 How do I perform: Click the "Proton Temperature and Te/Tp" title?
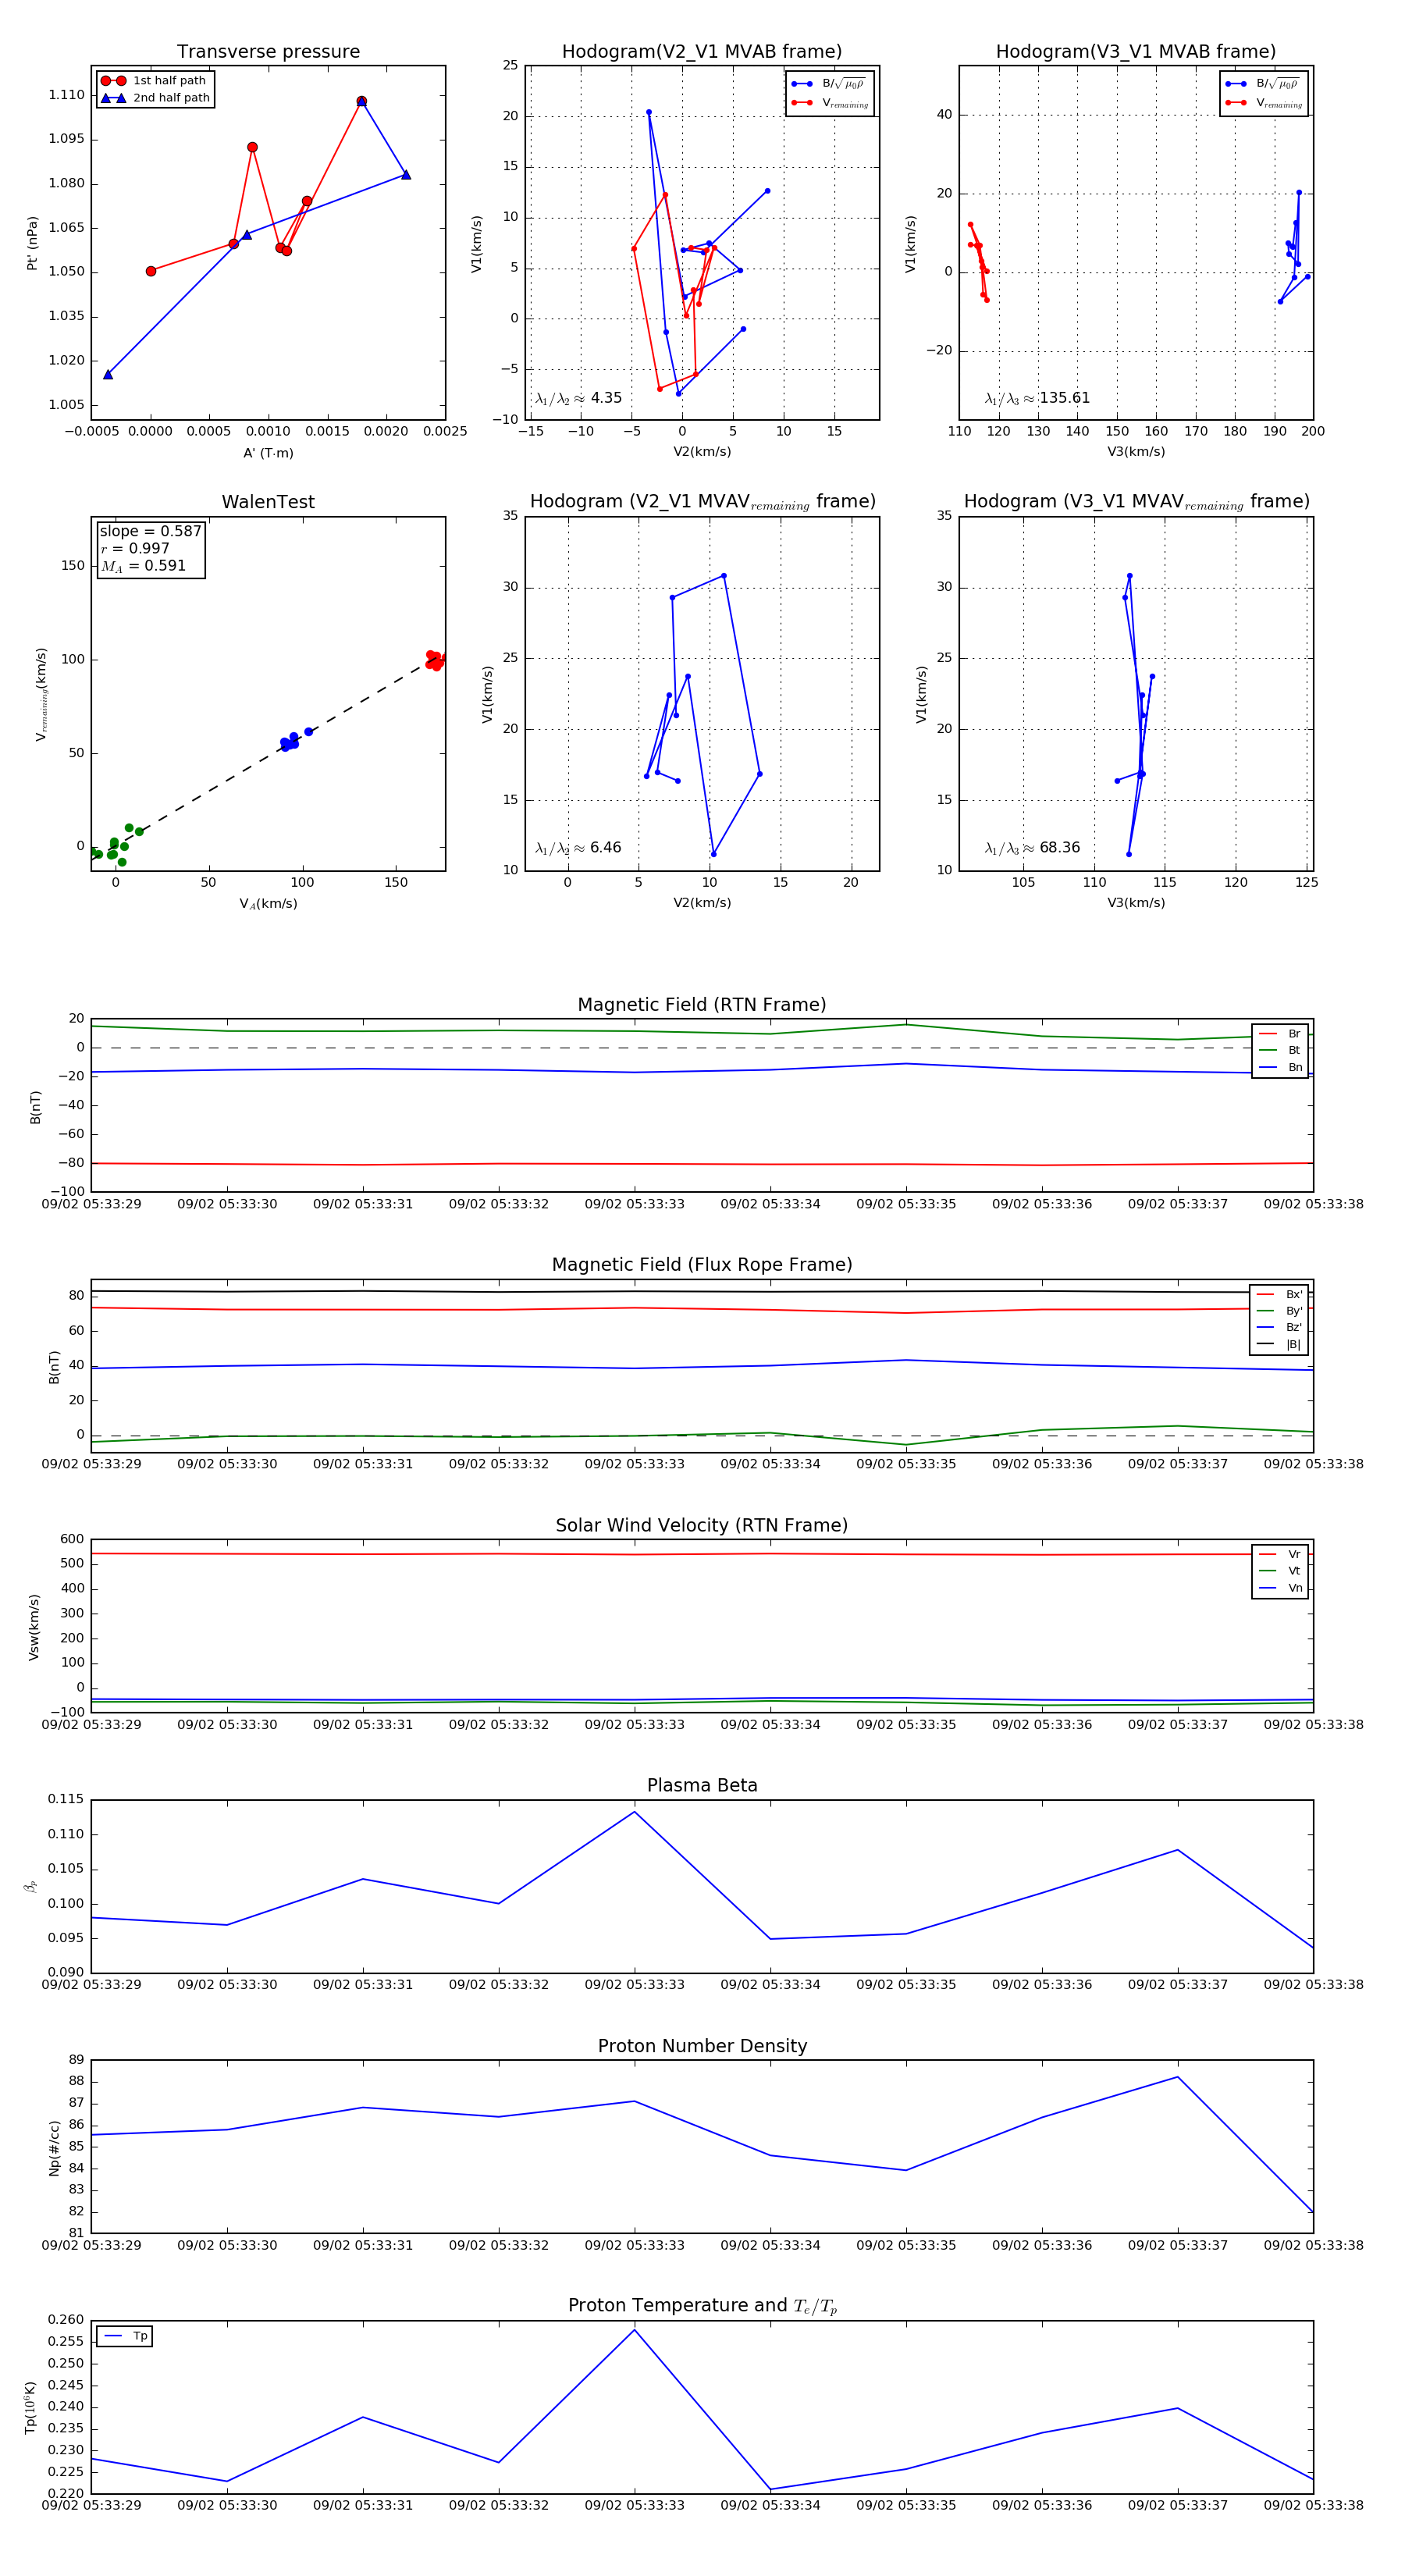pos(702,2306)
